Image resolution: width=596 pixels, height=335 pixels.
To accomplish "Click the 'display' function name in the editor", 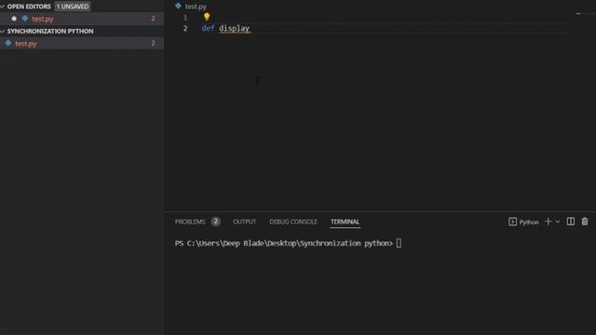I will pos(234,29).
